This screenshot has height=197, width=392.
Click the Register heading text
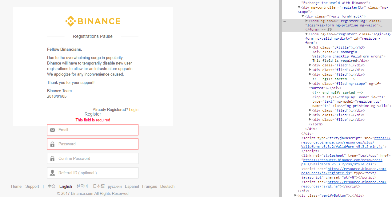point(93,114)
